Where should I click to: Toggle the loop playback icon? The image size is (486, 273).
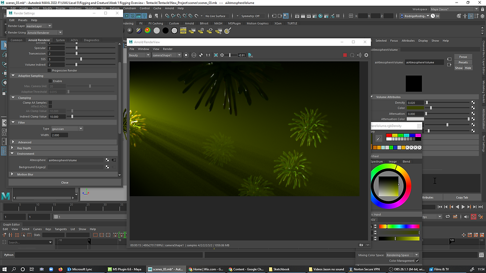click(x=448, y=217)
